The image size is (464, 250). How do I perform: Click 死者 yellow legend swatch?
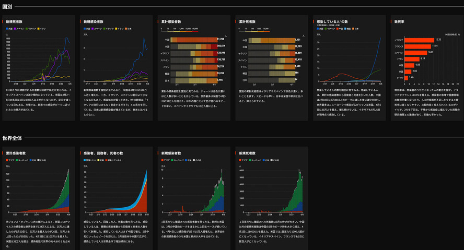coord(98,160)
